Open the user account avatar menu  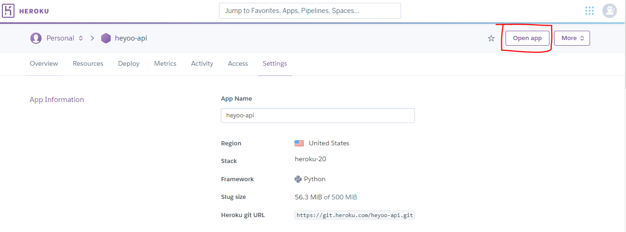point(610,11)
